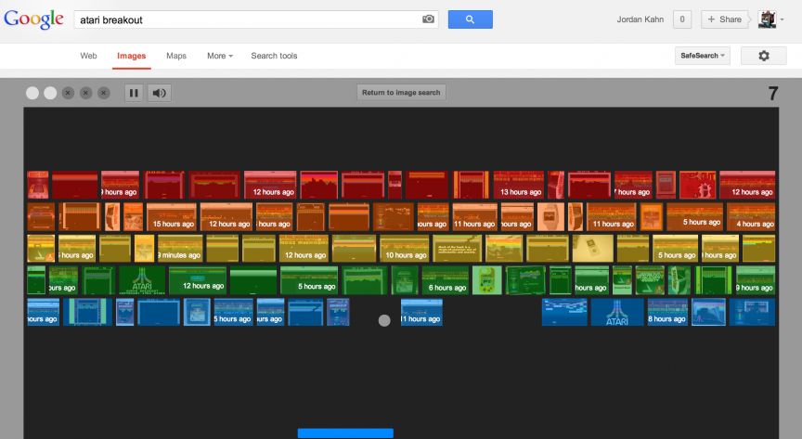Mute the game sound

pos(160,93)
